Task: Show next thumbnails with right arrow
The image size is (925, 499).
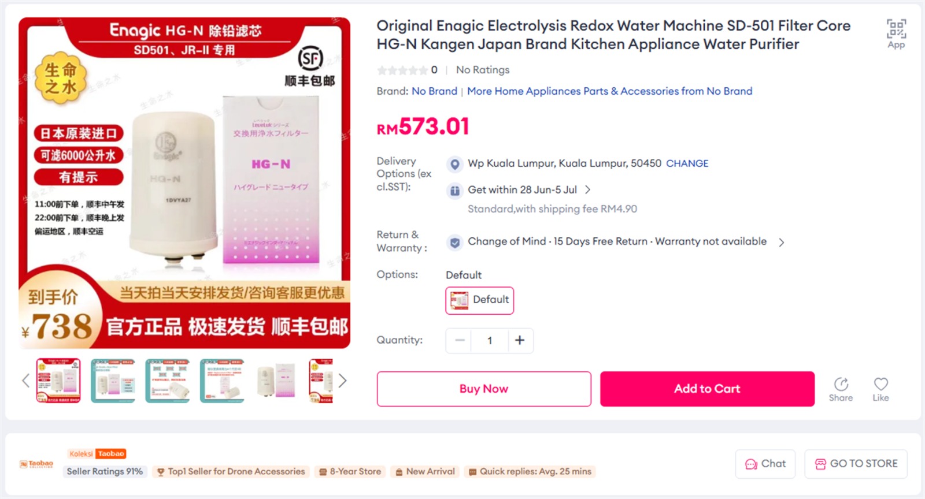Action: 342,381
